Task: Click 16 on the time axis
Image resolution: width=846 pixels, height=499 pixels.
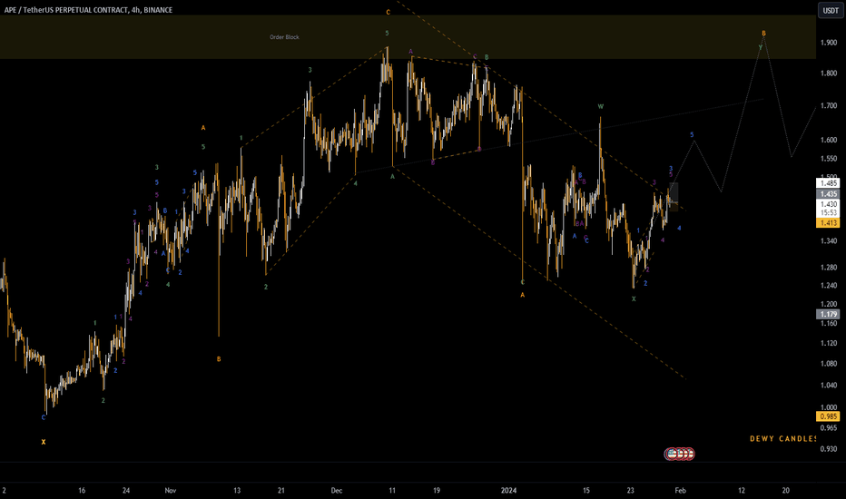Action: (x=82, y=490)
